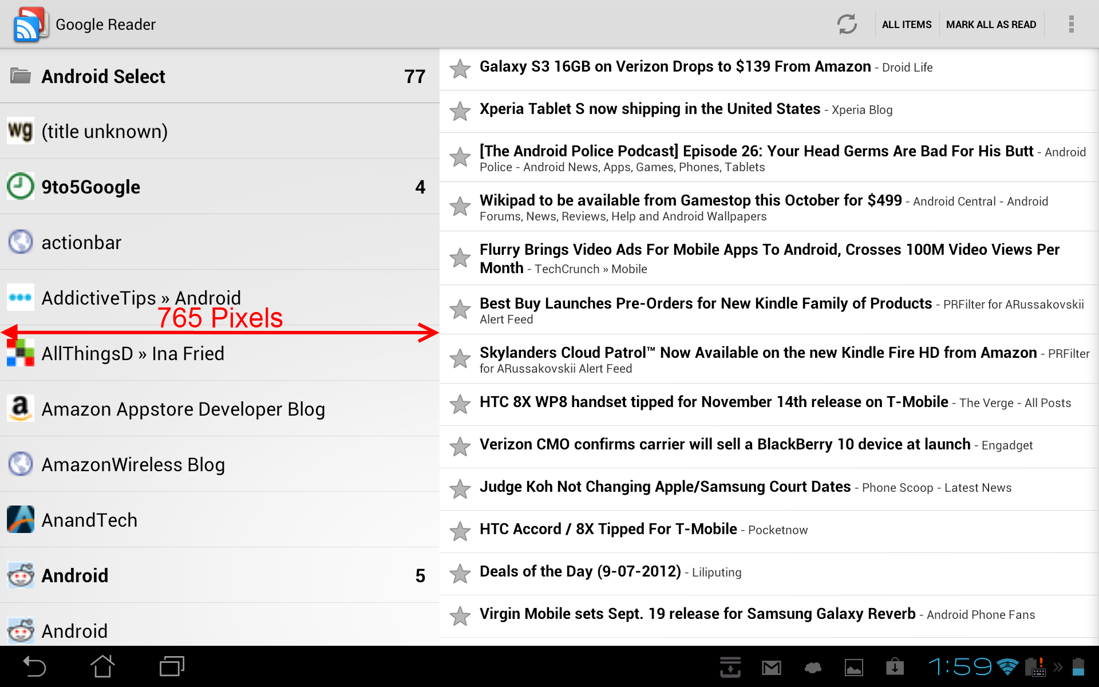Click the 9to5Google clock icon

[21, 186]
